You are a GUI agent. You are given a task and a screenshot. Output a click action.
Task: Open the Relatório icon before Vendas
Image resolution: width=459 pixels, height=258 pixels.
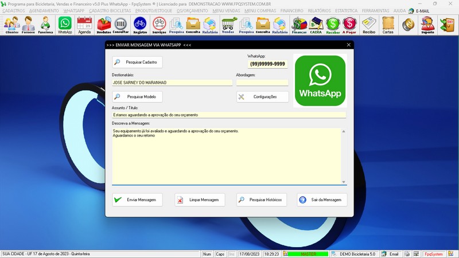210,25
